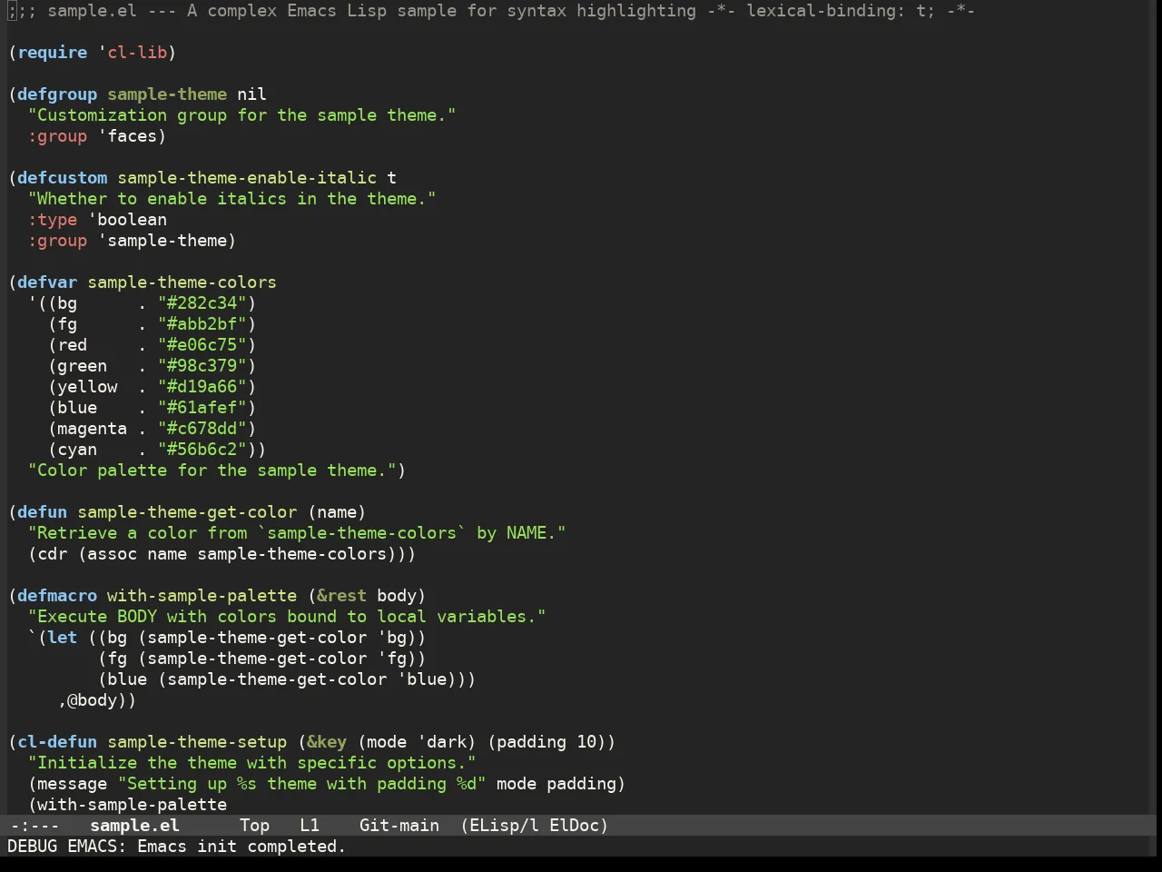This screenshot has width=1162, height=872.
Task: Click the "Emacs init completed." echo area message
Action: pyautogui.click(x=241, y=847)
